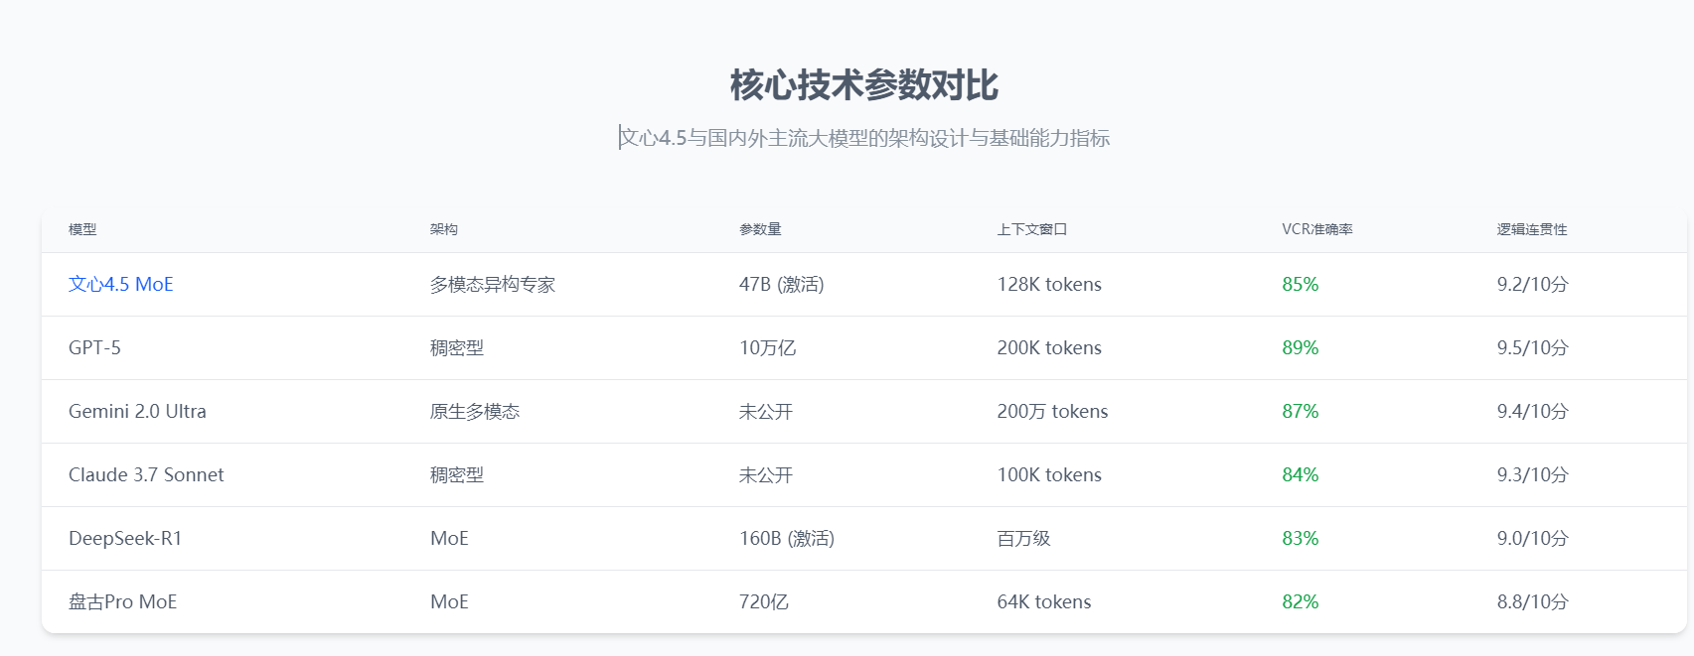This screenshot has height=656, width=1694.
Task: Select the 9.2/10分 score
Action: point(1533,284)
